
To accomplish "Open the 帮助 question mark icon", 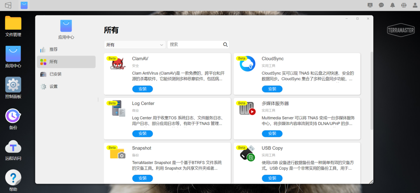I will [13, 178].
